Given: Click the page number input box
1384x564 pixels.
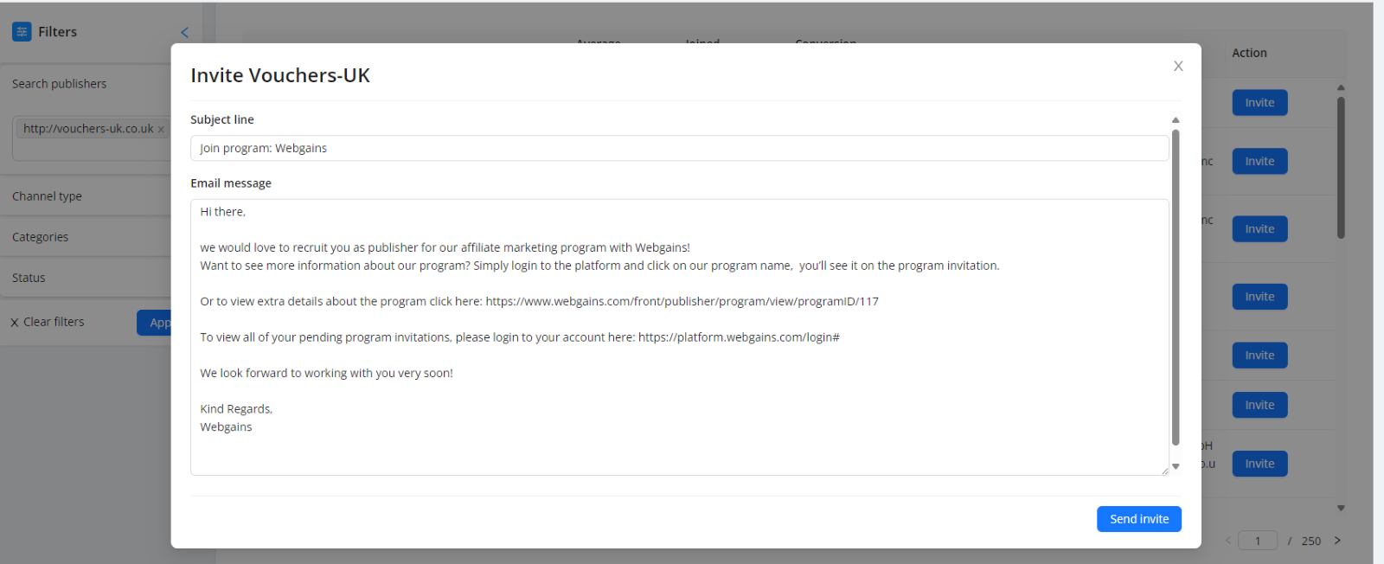Looking at the screenshot, I should (1258, 541).
